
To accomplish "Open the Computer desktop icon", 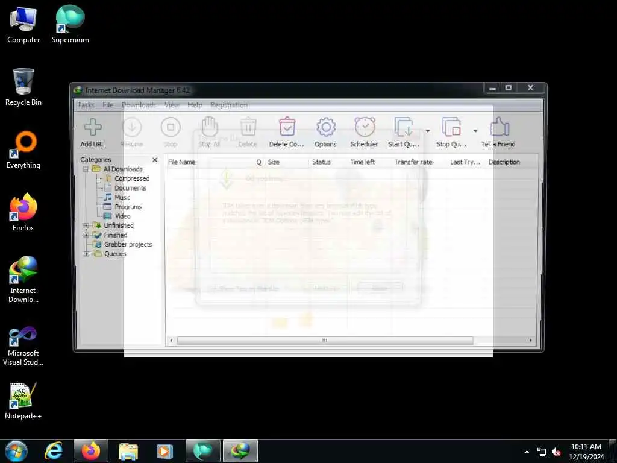I will pos(23,24).
